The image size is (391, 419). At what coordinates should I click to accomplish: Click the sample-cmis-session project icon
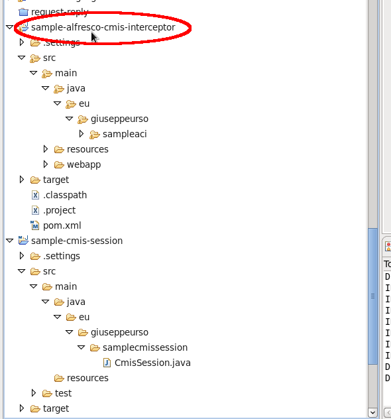pos(23,240)
